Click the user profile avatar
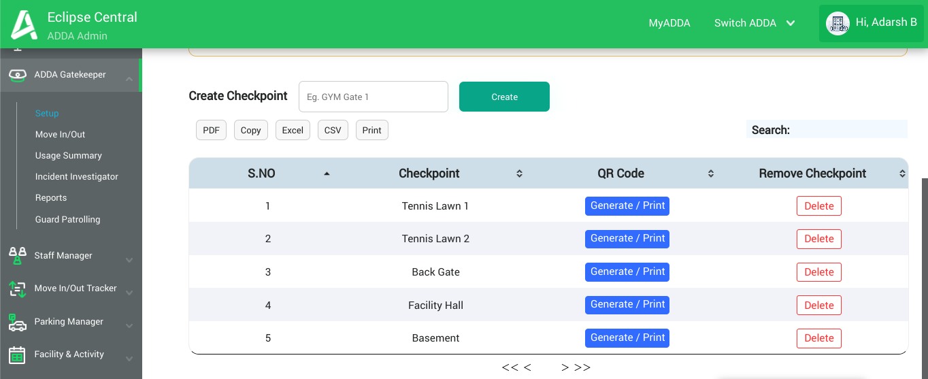Viewport: 928px width, 379px height. tap(838, 23)
